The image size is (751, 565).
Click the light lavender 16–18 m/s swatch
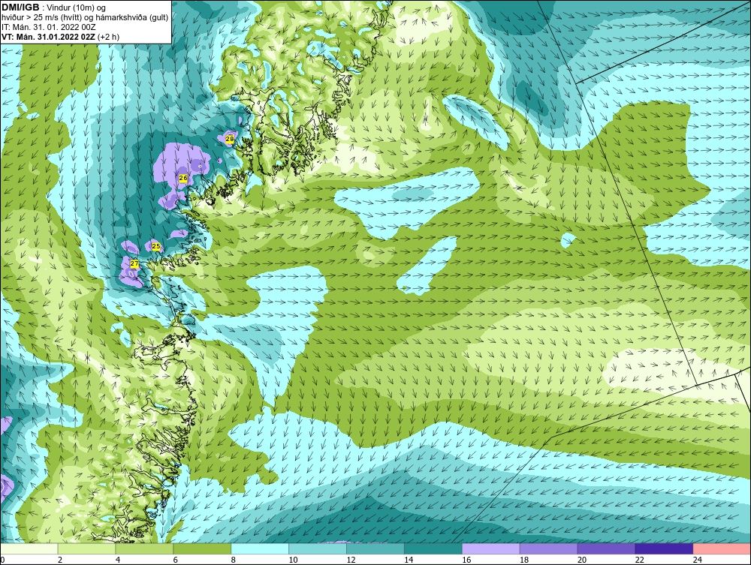coord(490,548)
